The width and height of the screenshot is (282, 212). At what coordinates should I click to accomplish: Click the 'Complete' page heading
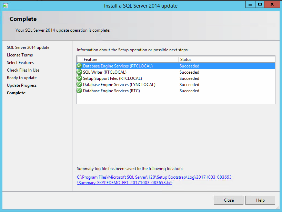coord(23,19)
